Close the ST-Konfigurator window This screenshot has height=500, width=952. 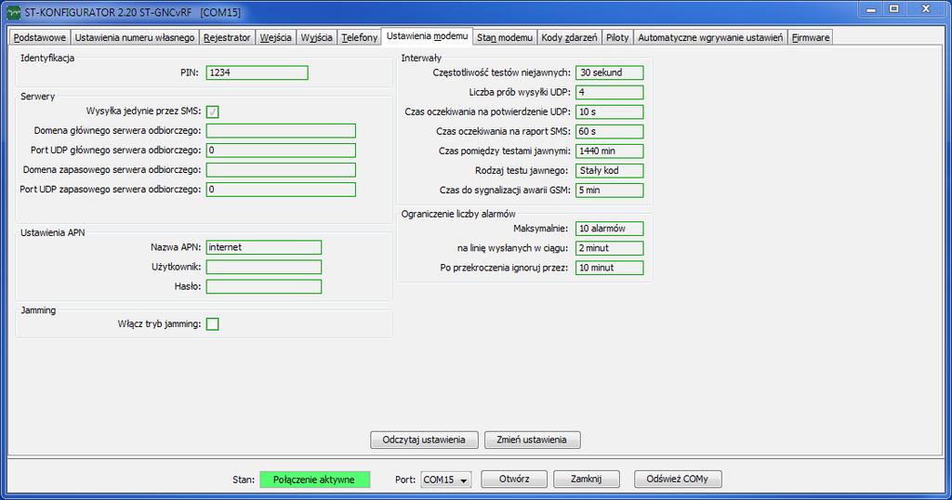coord(926,9)
